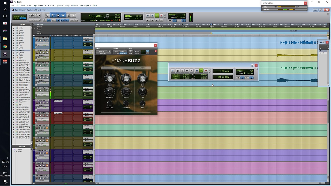Select the Pencil tool
The image size is (331, 186).
point(74,16)
